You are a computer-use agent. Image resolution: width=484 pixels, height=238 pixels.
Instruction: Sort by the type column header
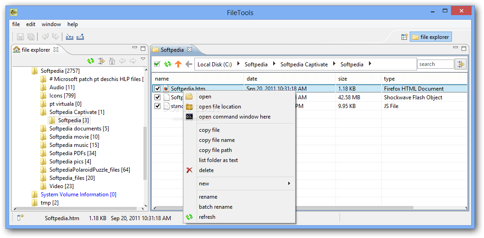pyautogui.click(x=424, y=79)
